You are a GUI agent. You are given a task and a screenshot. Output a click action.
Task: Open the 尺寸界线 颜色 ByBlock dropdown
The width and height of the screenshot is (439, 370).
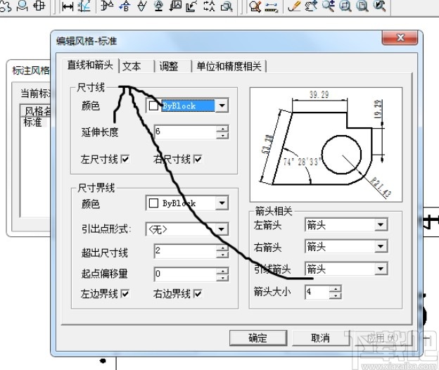click(x=222, y=203)
